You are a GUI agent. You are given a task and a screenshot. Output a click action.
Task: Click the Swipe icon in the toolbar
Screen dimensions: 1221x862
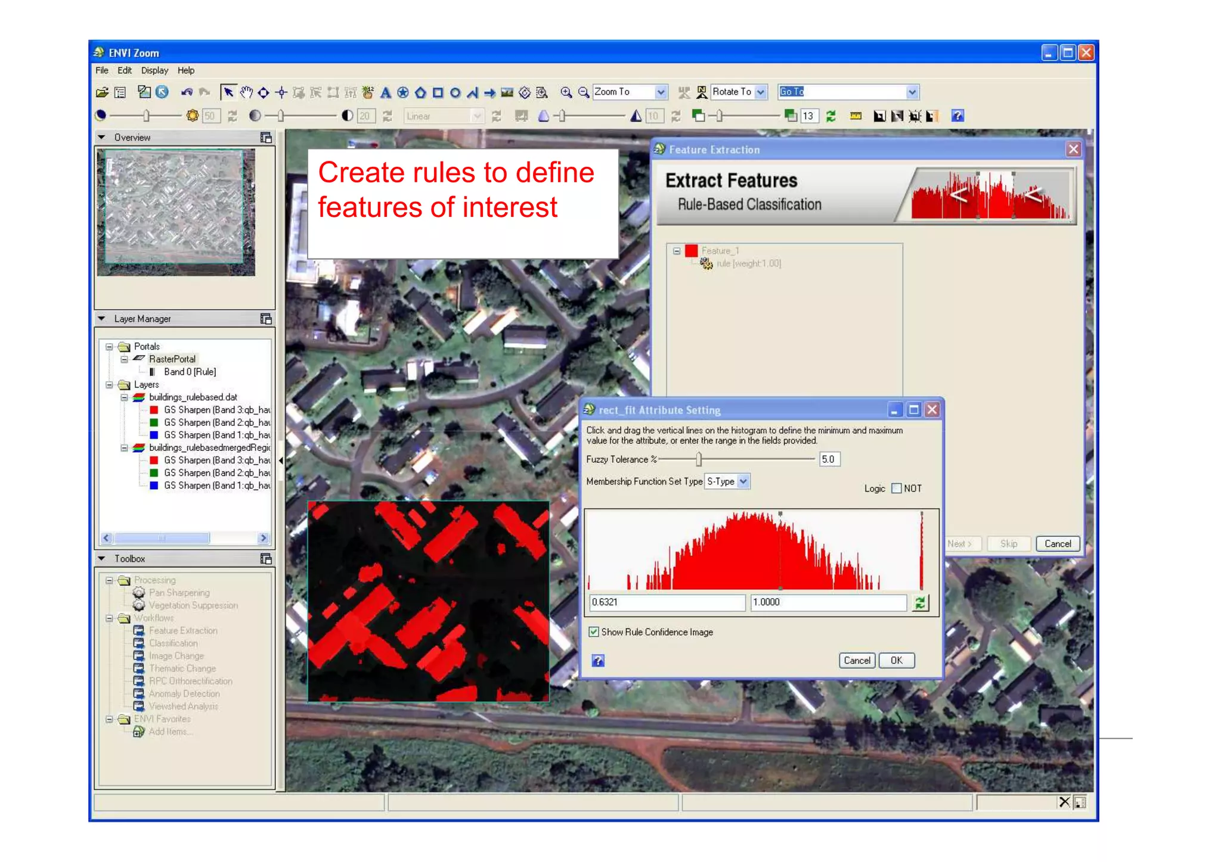[x=932, y=116]
